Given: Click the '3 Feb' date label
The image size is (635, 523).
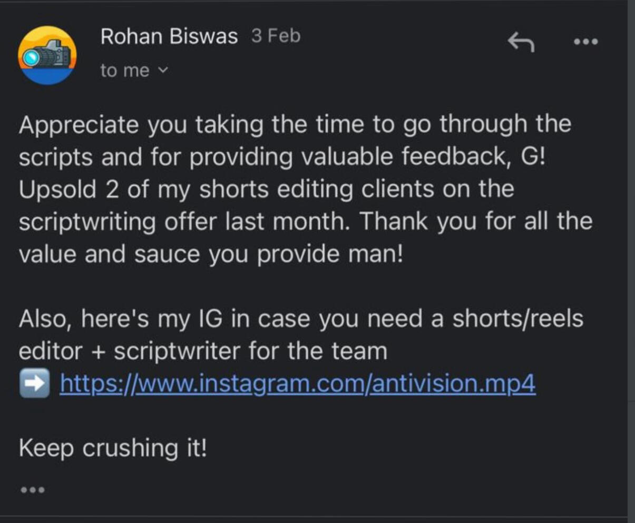Looking at the screenshot, I should 276,36.
